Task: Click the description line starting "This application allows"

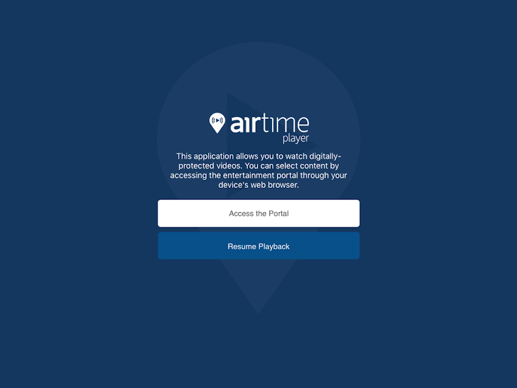Action: coord(258,156)
